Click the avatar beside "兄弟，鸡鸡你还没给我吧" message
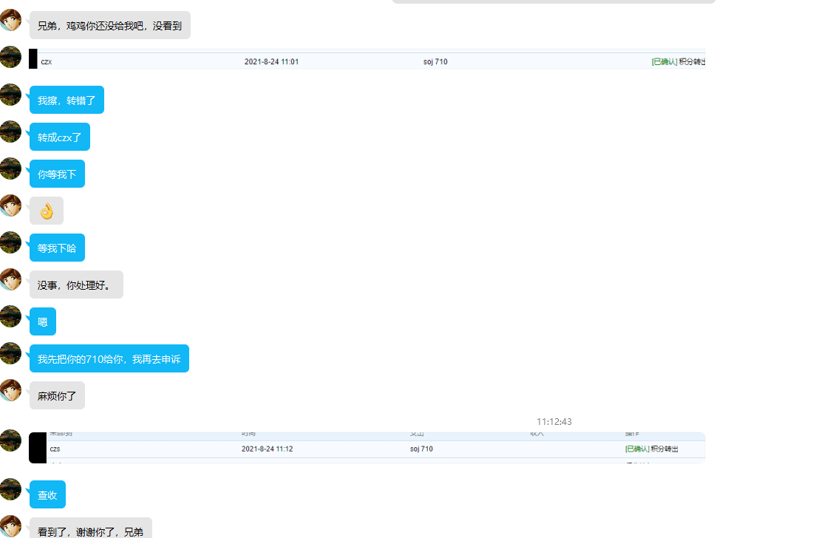The width and height of the screenshot is (830, 538). pyautogui.click(x=10, y=20)
